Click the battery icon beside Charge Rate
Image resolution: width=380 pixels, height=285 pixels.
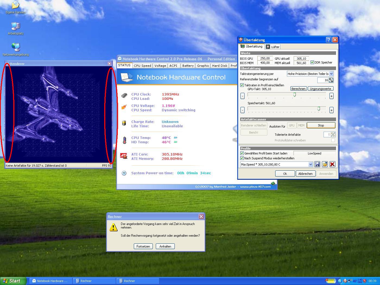pyautogui.click(x=124, y=123)
